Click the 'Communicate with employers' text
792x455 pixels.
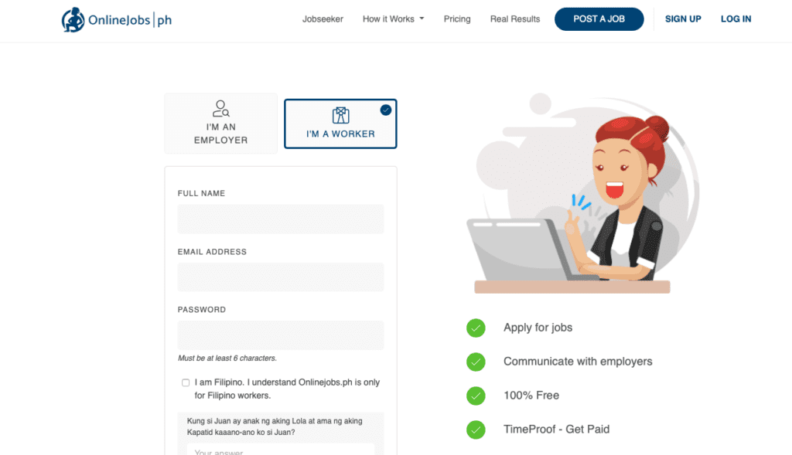[578, 362]
